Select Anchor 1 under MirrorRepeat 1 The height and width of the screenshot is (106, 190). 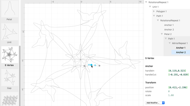180,48
